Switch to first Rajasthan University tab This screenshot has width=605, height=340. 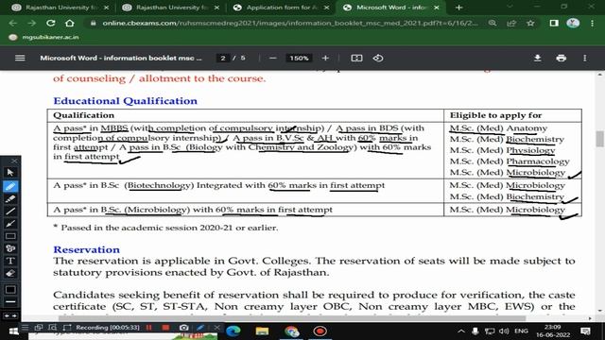click(60, 8)
